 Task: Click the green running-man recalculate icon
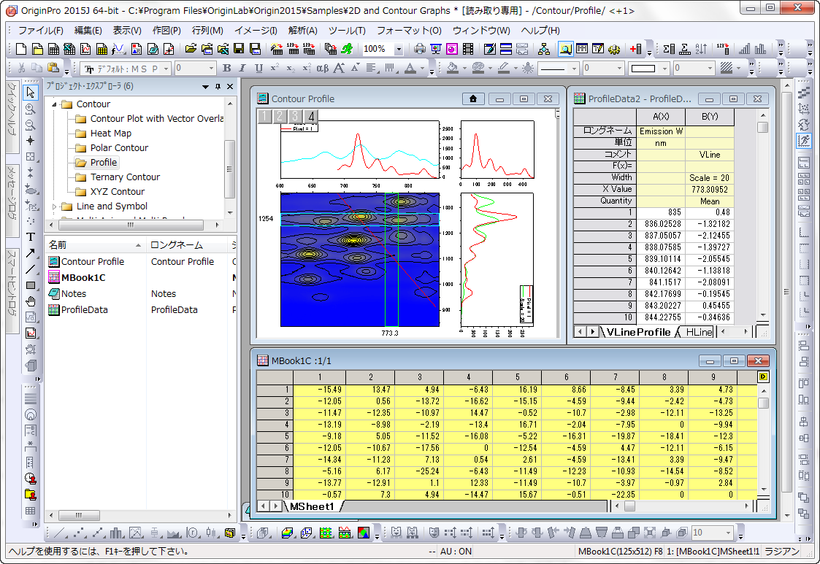pyautogui.click(x=347, y=49)
